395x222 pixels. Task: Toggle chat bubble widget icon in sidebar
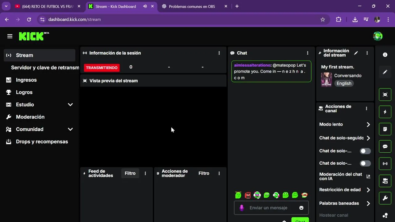[x=385, y=146]
